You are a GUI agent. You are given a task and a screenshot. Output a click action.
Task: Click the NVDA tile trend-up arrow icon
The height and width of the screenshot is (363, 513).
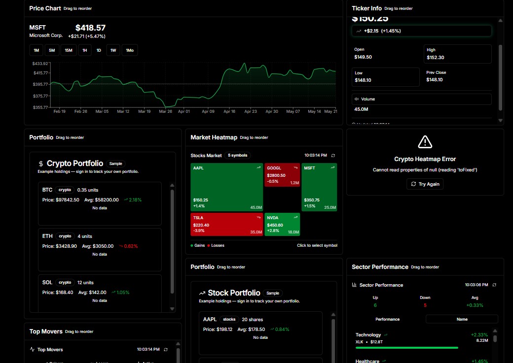coord(295,217)
